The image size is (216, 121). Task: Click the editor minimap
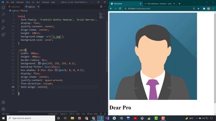click(102, 15)
